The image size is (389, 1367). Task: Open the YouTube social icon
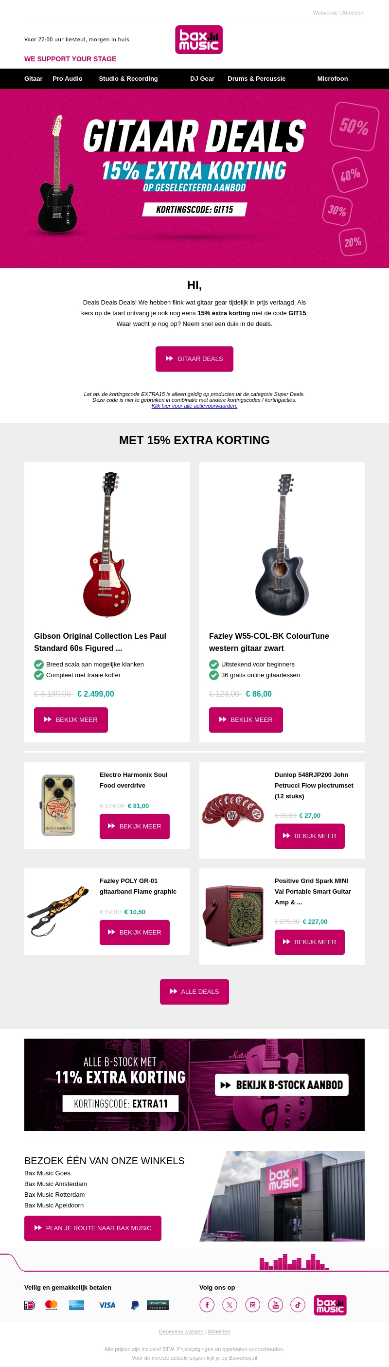(275, 1304)
